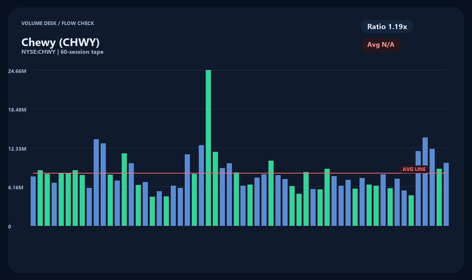Select the Avg N/A badge
The height and width of the screenshot is (280, 472).
coord(381,45)
